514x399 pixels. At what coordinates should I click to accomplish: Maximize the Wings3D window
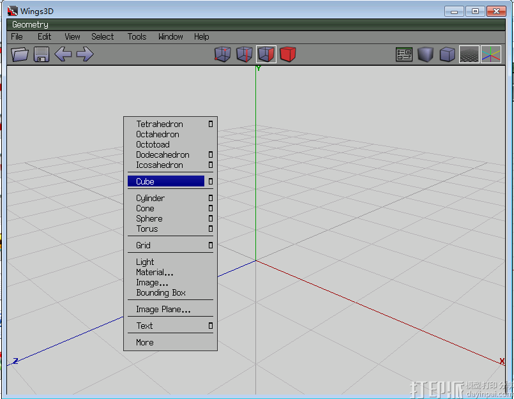pos(475,11)
